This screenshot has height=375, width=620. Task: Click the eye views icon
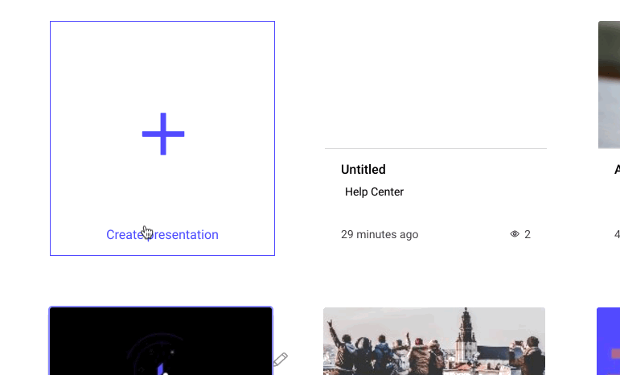pyautogui.click(x=515, y=234)
